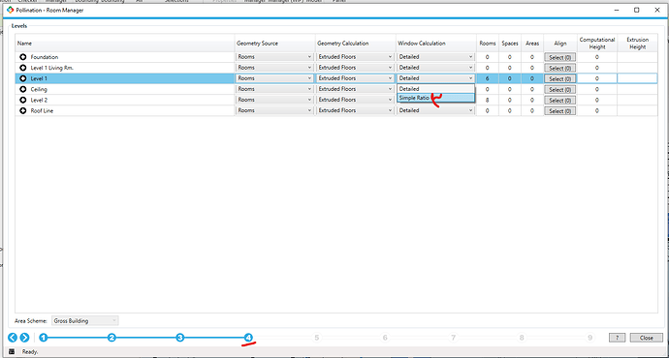Select the Foundation level name
Screen dimensions: 669x358
[x=45, y=57]
